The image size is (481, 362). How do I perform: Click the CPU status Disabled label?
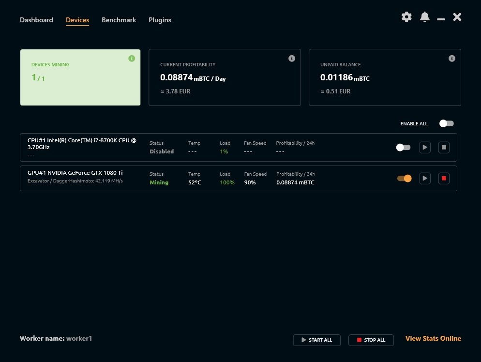[x=162, y=151]
